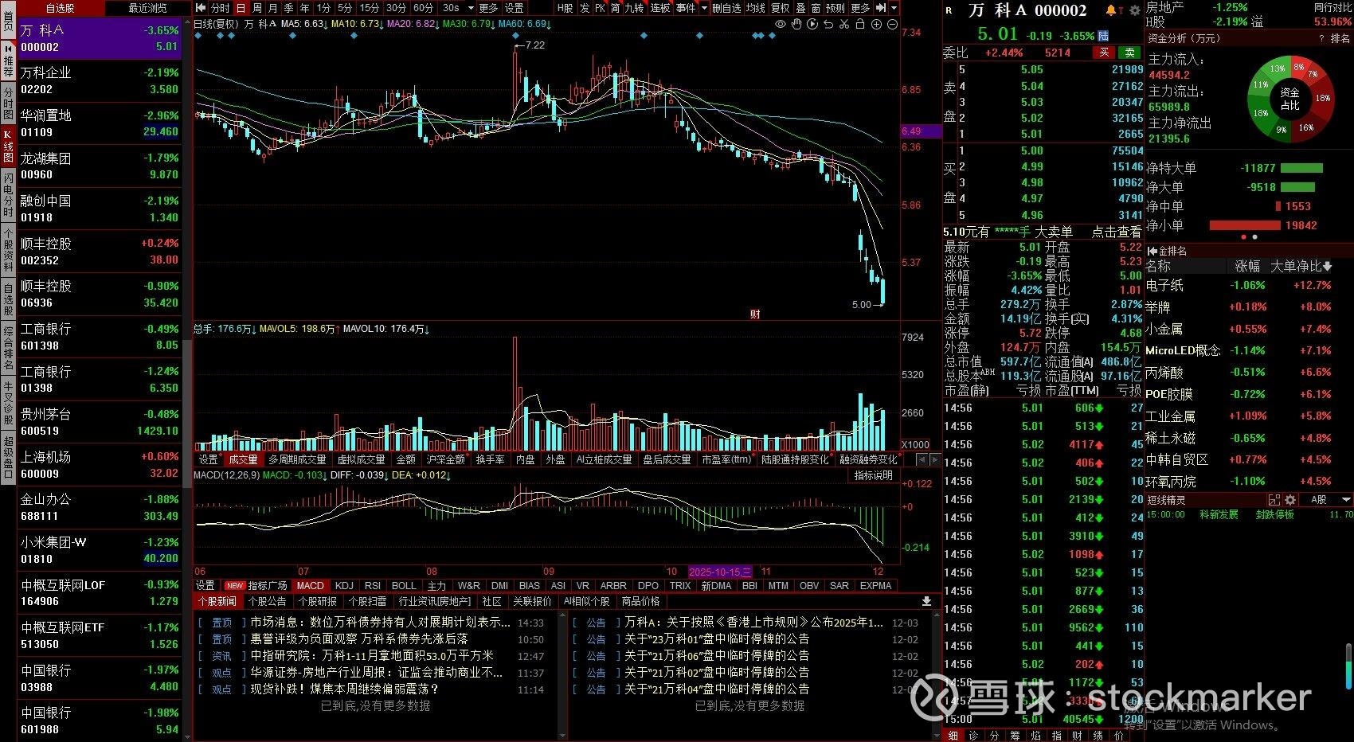
Task: Switch chart period to 日 daily
Action: pyautogui.click(x=241, y=8)
